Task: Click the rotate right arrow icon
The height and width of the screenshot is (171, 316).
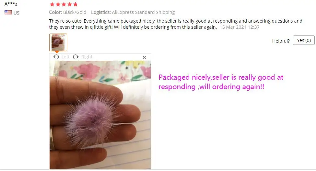Action: pyautogui.click(x=76, y=57)
